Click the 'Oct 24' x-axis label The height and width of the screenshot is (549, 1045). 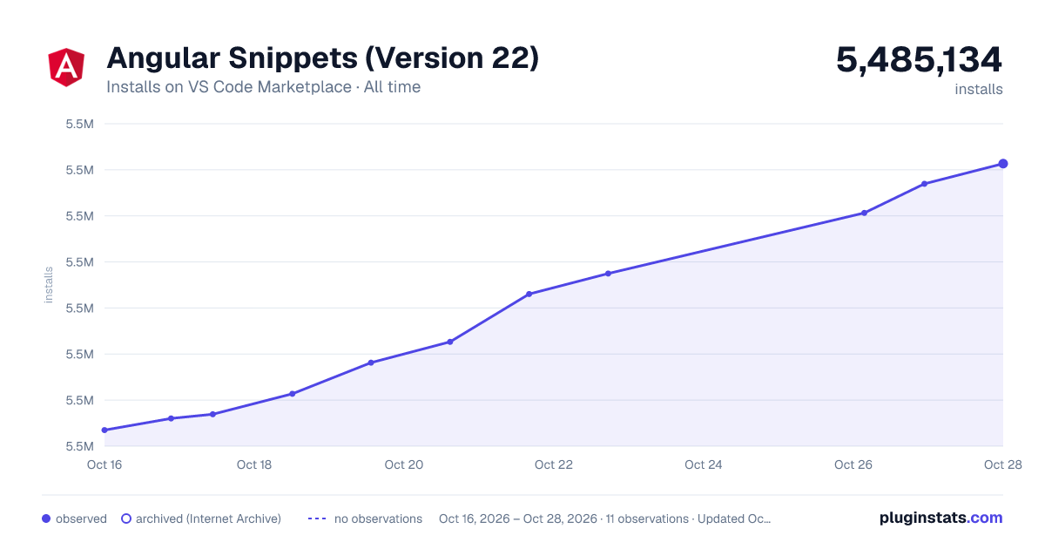click(704, 464)
